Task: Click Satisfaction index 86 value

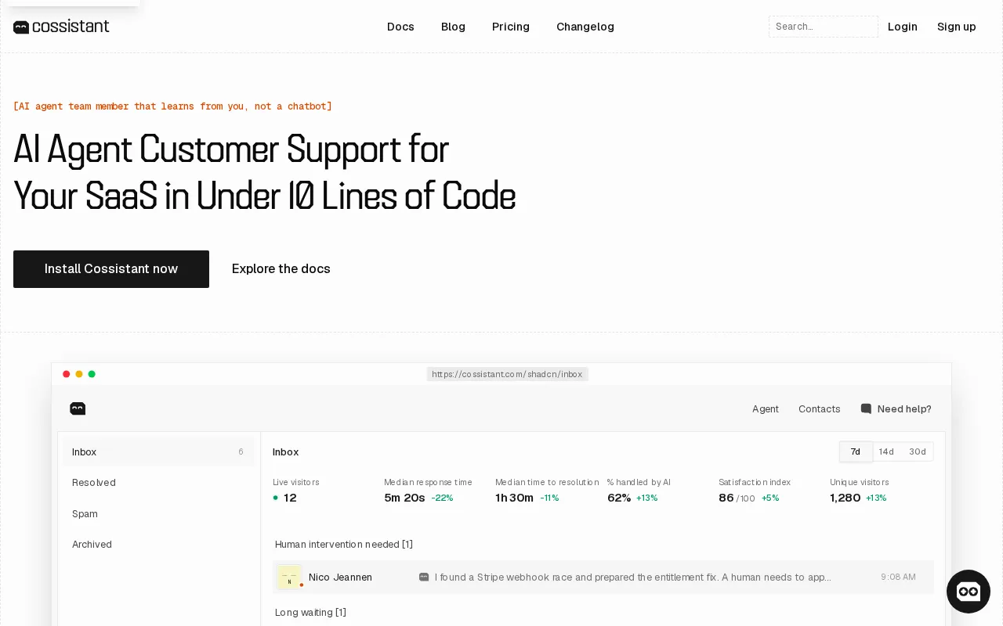Action: coord(726,498)
